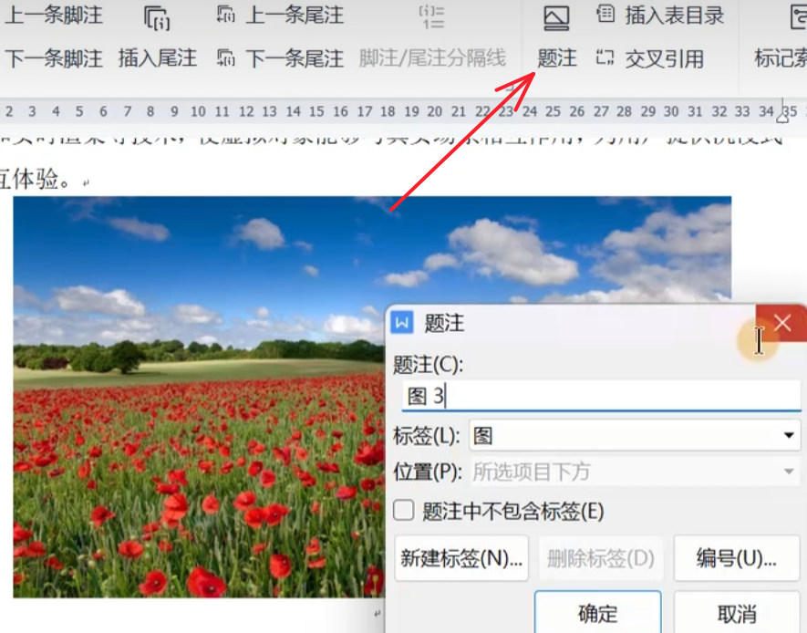
Task: Click the text ending 体验。 in the document
Action: (x=35, y=180)
